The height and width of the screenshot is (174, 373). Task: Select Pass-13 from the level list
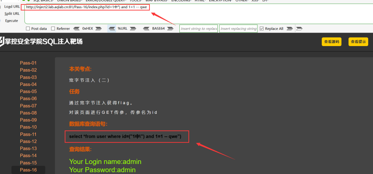click(28, 149)
